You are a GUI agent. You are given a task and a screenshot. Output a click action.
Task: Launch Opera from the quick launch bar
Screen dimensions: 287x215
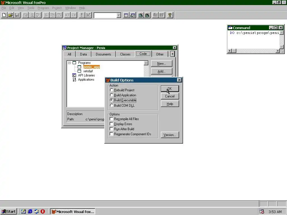43,212
